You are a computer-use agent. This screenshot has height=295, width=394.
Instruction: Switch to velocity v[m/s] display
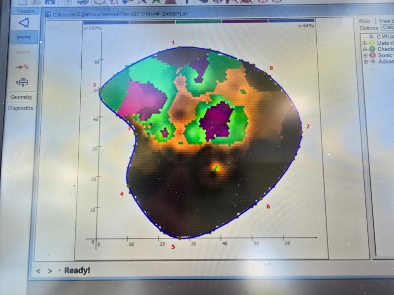point(22,82)
